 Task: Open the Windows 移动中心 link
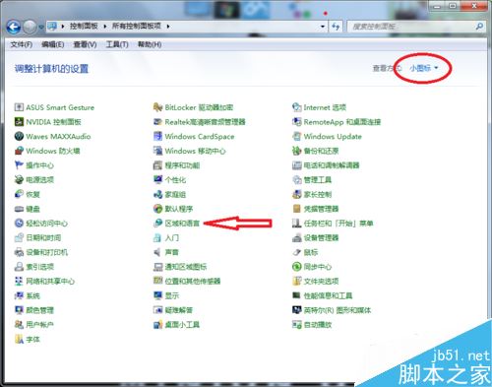(196, 151)
